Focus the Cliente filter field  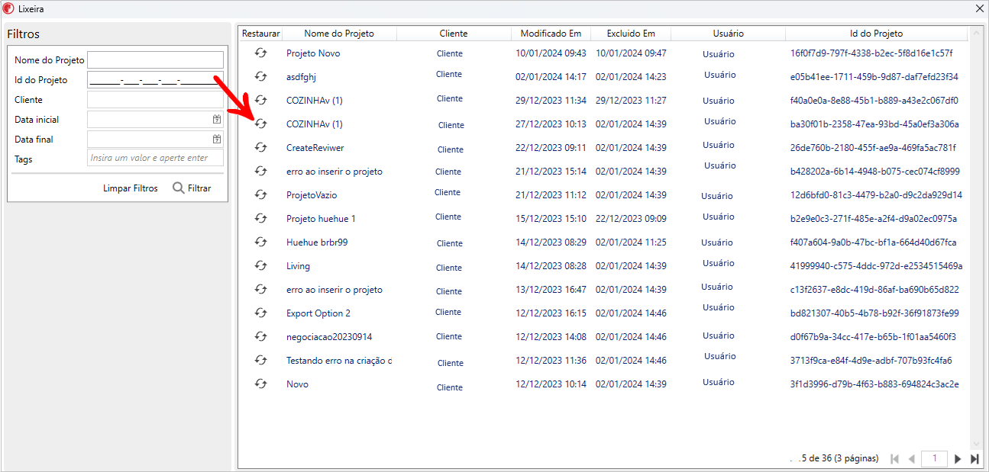(155, 99)
